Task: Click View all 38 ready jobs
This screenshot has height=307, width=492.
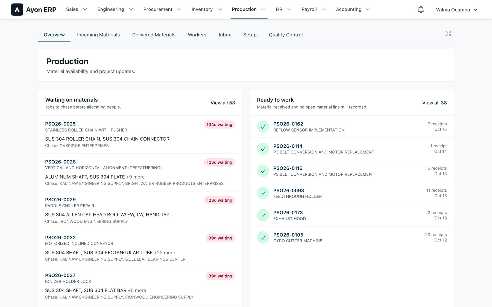Action: point(434,103)
